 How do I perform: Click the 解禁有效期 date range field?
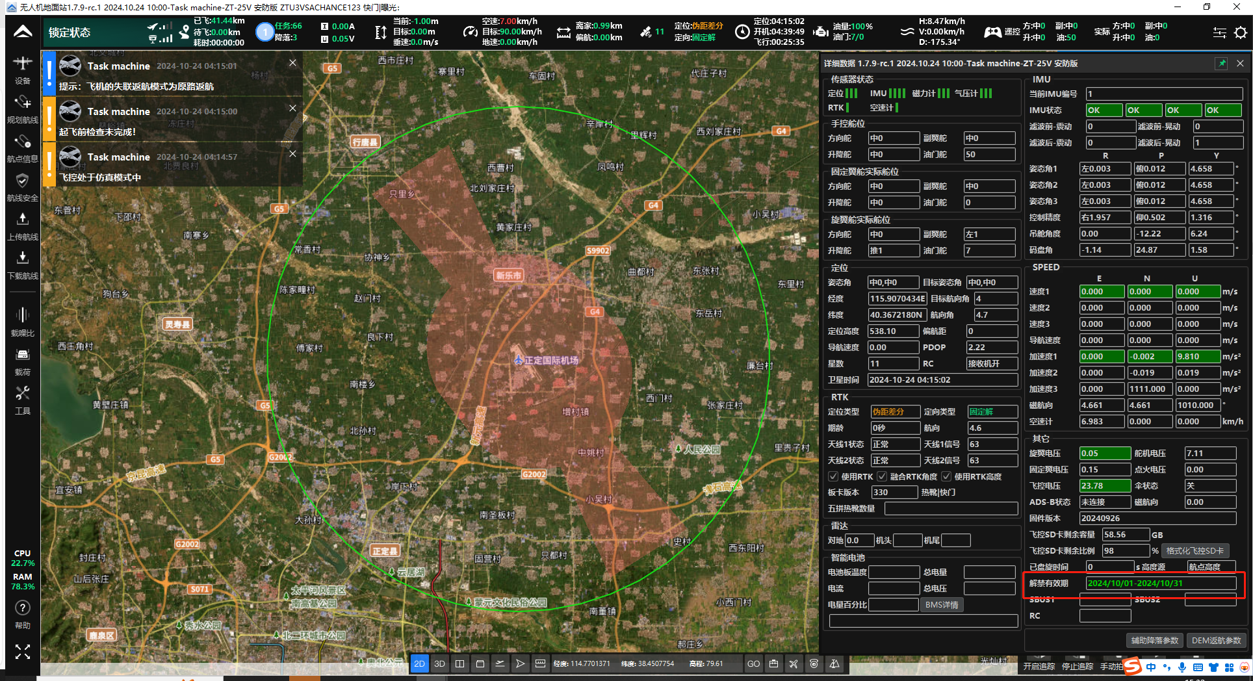(x=1161, y=583)
